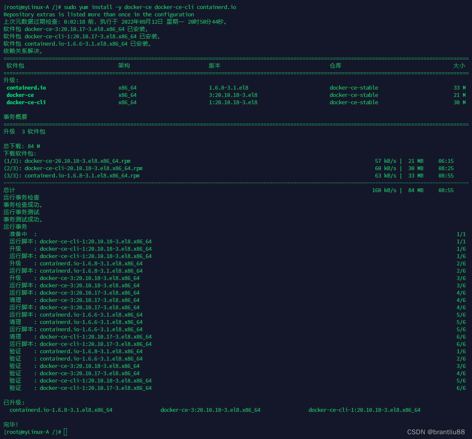The width and height of the screenshot is (472, 439).
Task: Click the terminal cursor after the prompt
Action: (65, 432)
